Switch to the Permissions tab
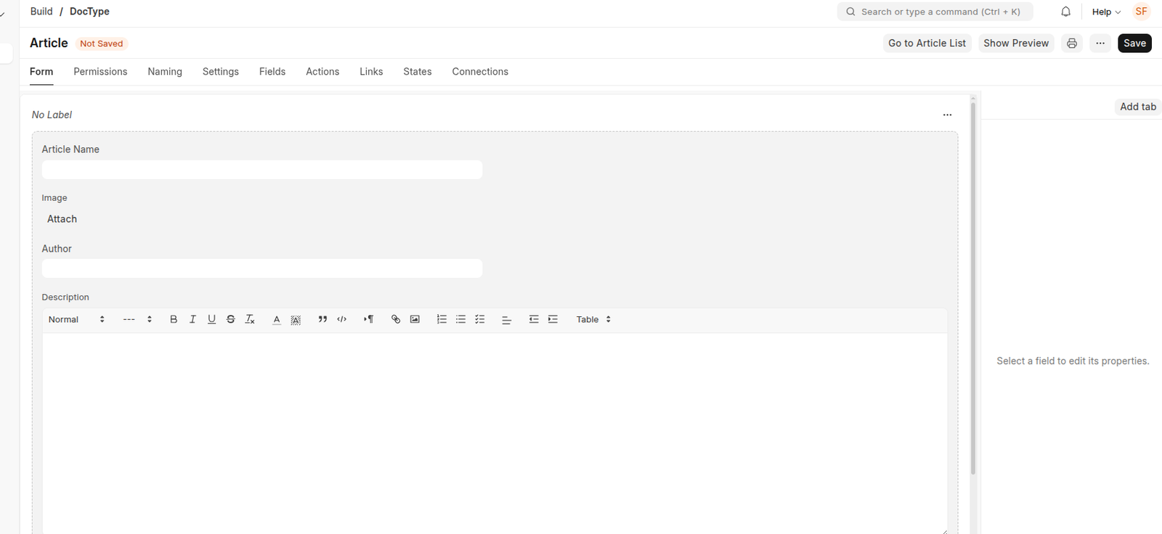The image size is (1162, 534). click(100, 72)
